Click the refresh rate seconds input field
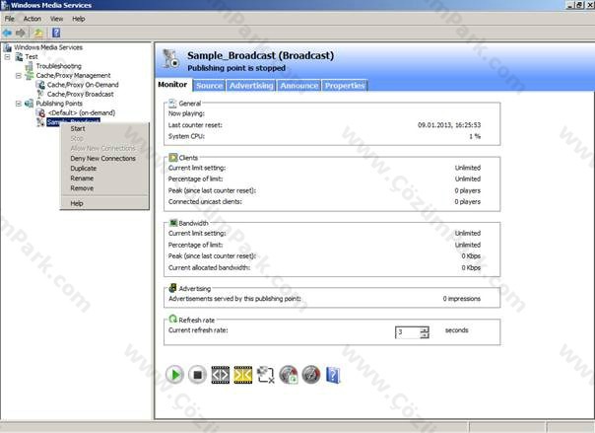Screen dimensions: 595x433 tap(408, 332)
